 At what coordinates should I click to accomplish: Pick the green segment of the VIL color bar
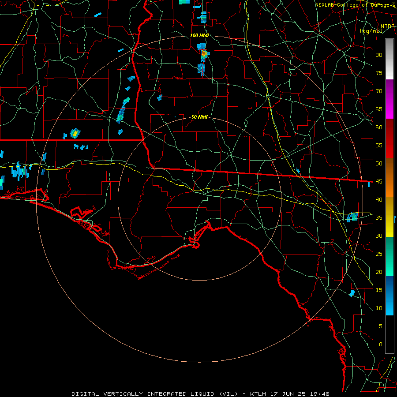tap(390, 256)
